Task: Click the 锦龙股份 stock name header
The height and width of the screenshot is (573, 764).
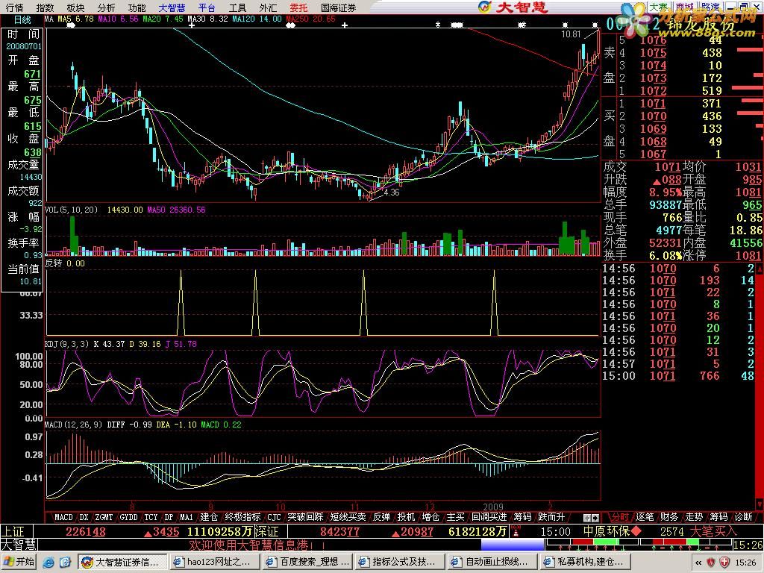Action: coord(700,25)
